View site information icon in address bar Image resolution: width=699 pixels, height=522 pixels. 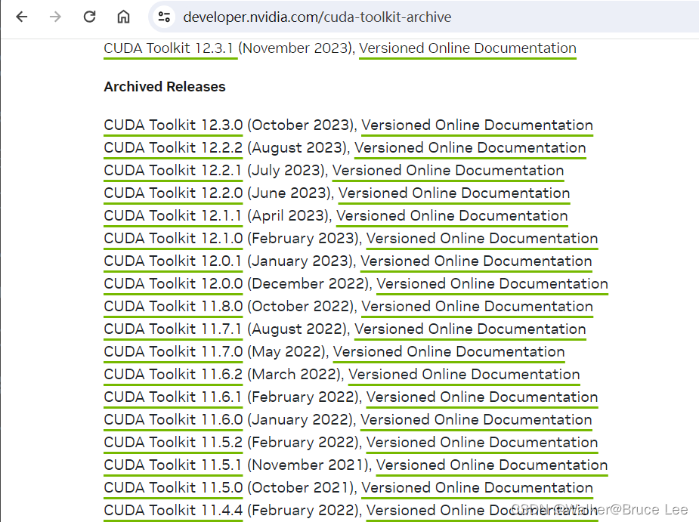pos(164,17)
